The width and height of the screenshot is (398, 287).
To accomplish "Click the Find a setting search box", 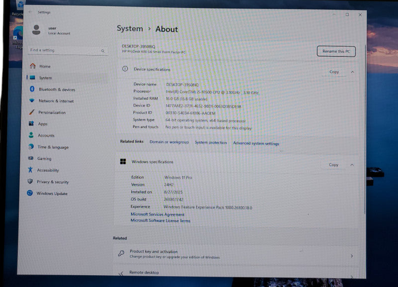I will click(x=68, y=51).
